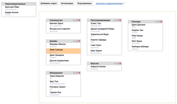Viewport: 177px width, 104px height.
Task: Click Хэнкс Том in Программирование
Action: pyautogui.click(x=104, y=25)
